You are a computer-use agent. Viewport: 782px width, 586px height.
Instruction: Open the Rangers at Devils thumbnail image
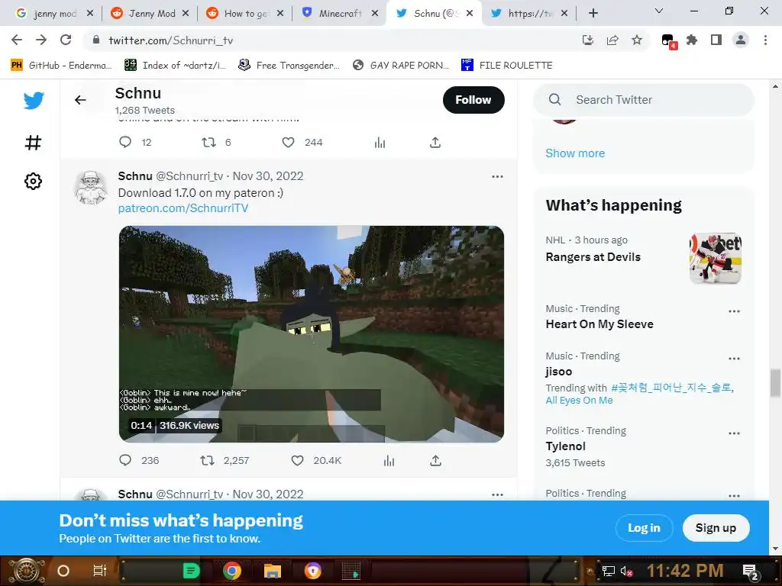(x=715, y=258)
